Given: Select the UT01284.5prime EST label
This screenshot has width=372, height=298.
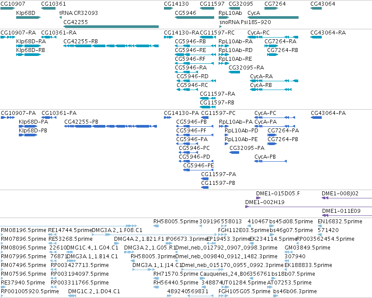Looking at the screenshot, I should [243, 282].
